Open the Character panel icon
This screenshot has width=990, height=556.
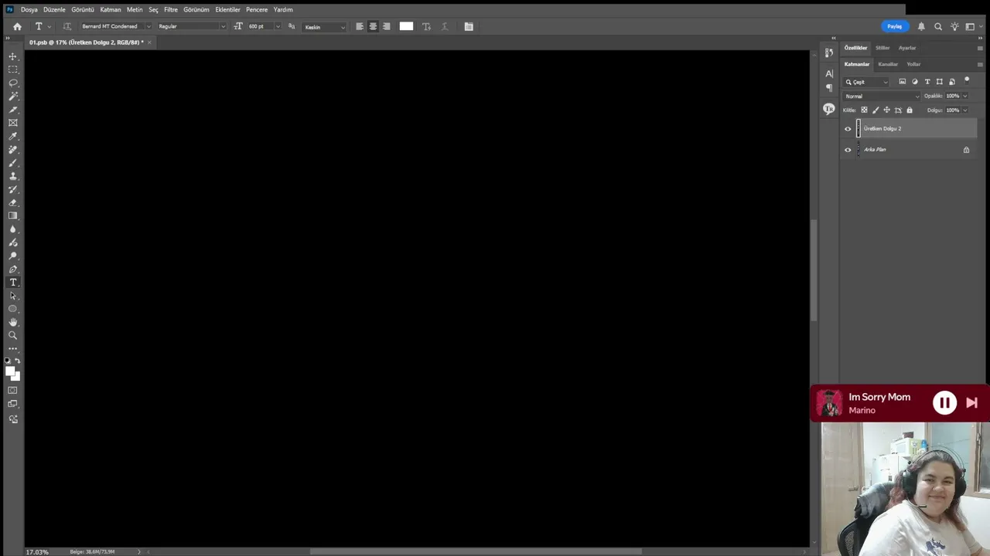pyautogui.click(x=829, y=74)
